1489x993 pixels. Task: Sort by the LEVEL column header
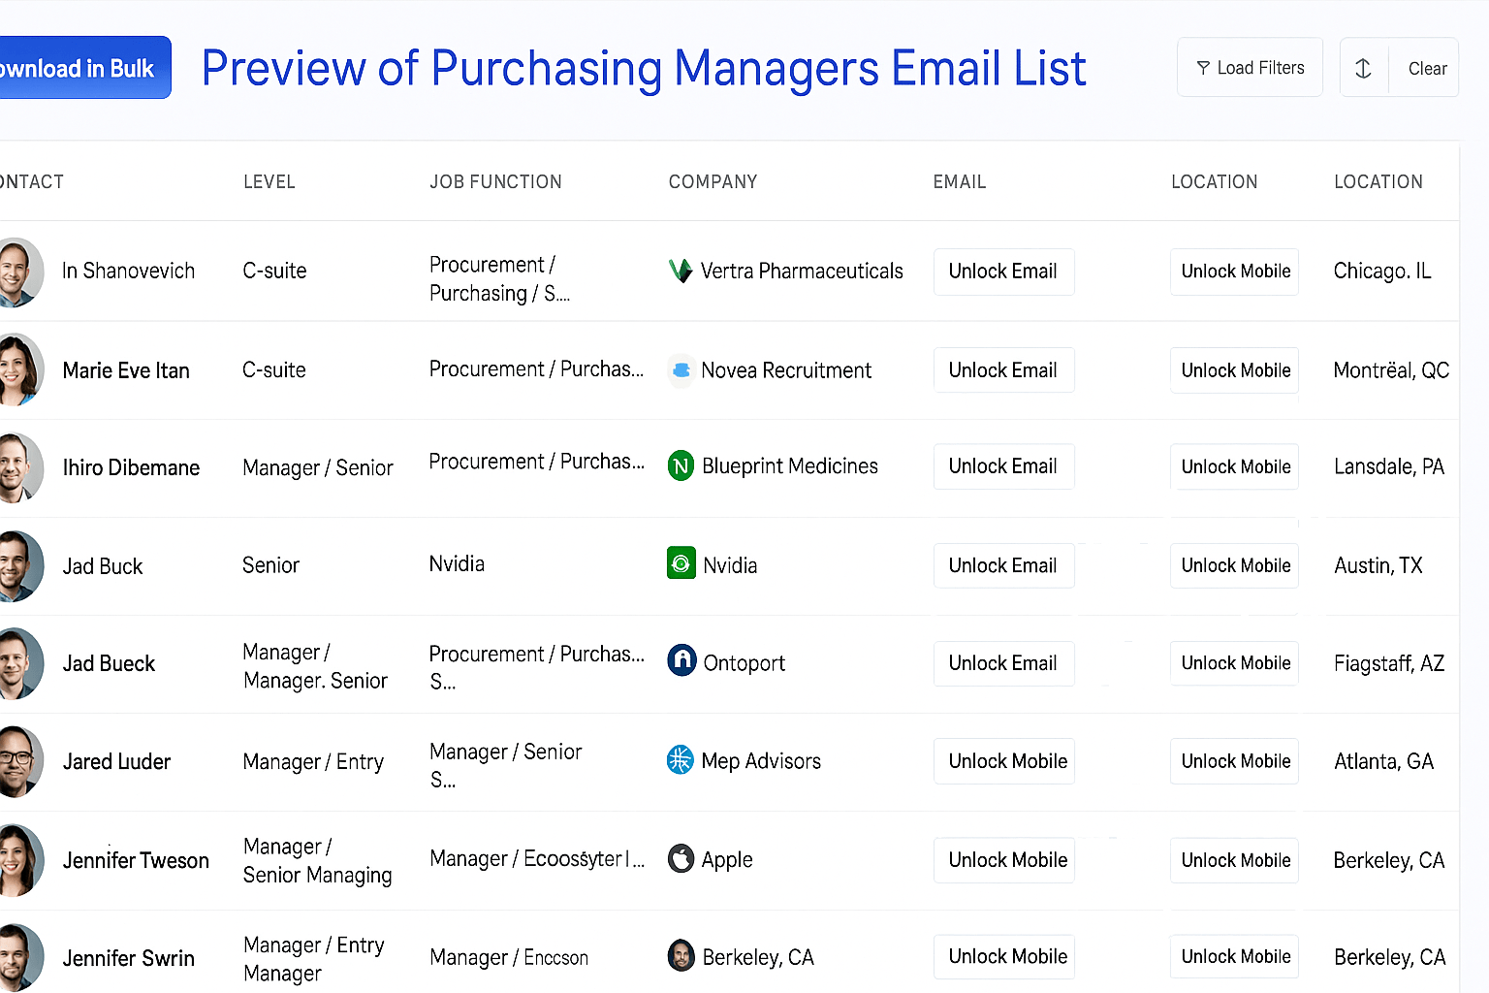tap(269, 181)
